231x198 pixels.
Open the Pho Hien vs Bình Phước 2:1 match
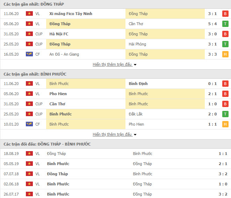(115, 94)
